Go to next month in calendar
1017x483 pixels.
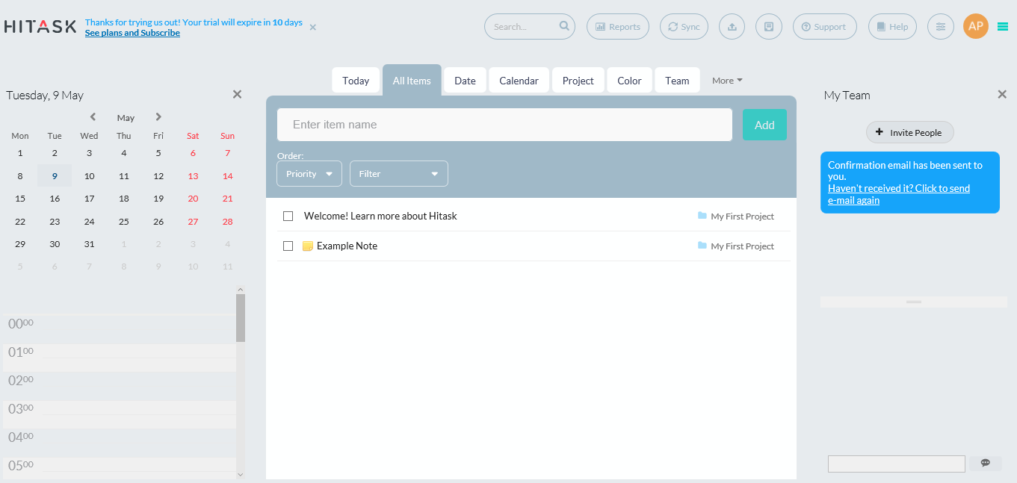tap(158, 117)
